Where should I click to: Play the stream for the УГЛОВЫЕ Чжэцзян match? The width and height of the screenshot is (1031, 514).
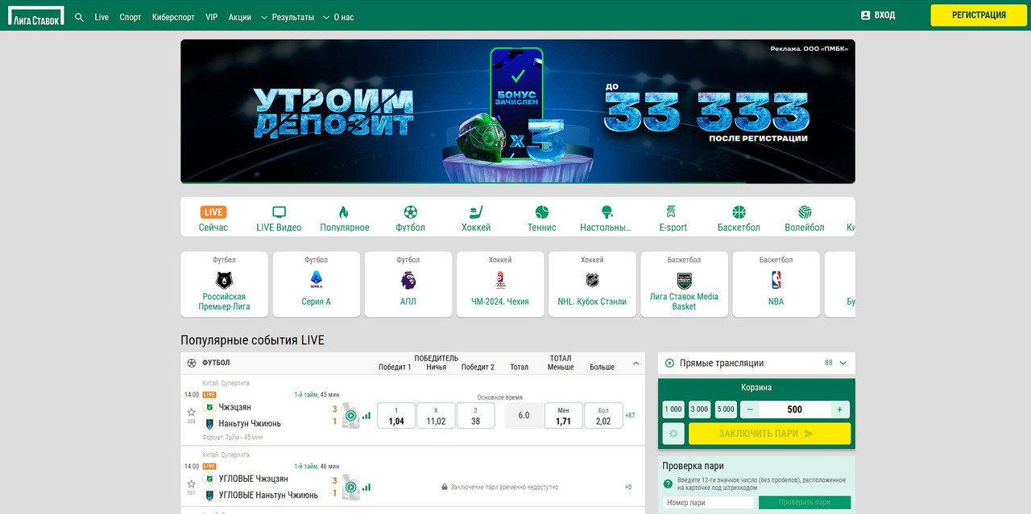350,487
